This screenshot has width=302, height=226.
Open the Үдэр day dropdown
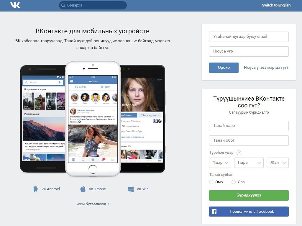pyautogui.click(x=220, y=163)
